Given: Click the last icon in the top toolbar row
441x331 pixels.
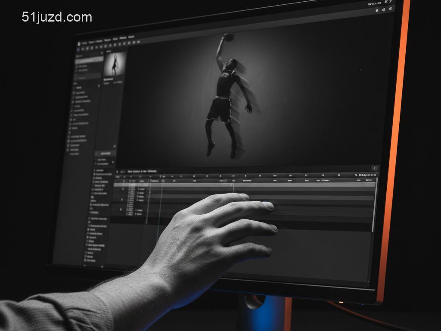Looking at the screenshot, I should 139,42.
